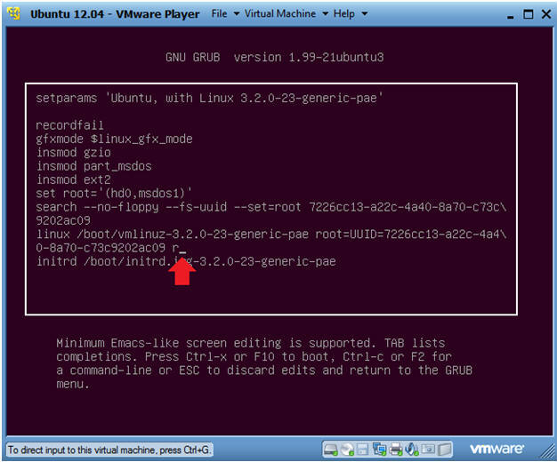This screenshot has height=462, width=557.
Task: Click the network adapter status icon
Action: point(379,450)
